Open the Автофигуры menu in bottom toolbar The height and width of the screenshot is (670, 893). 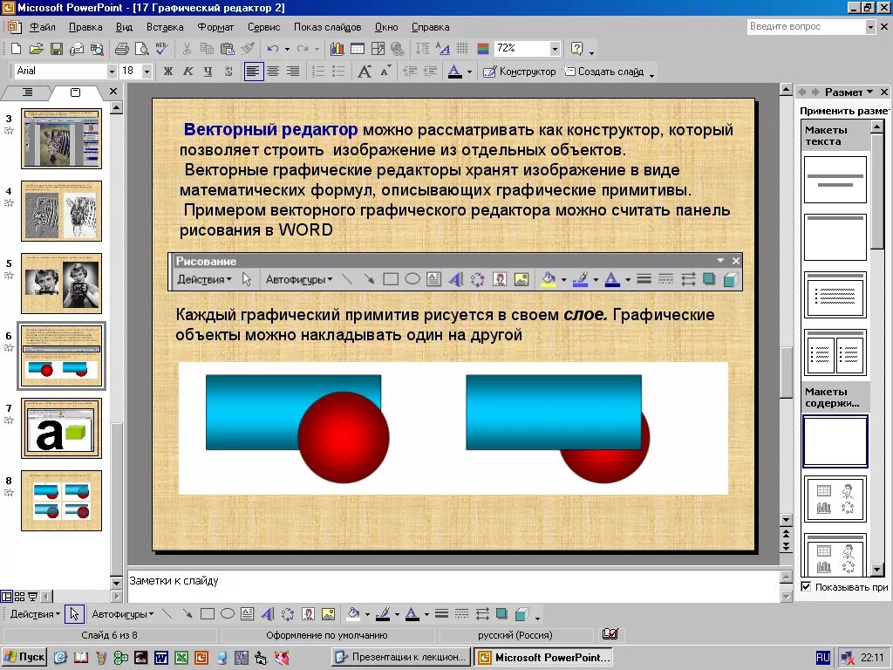[x=122, y=613]
